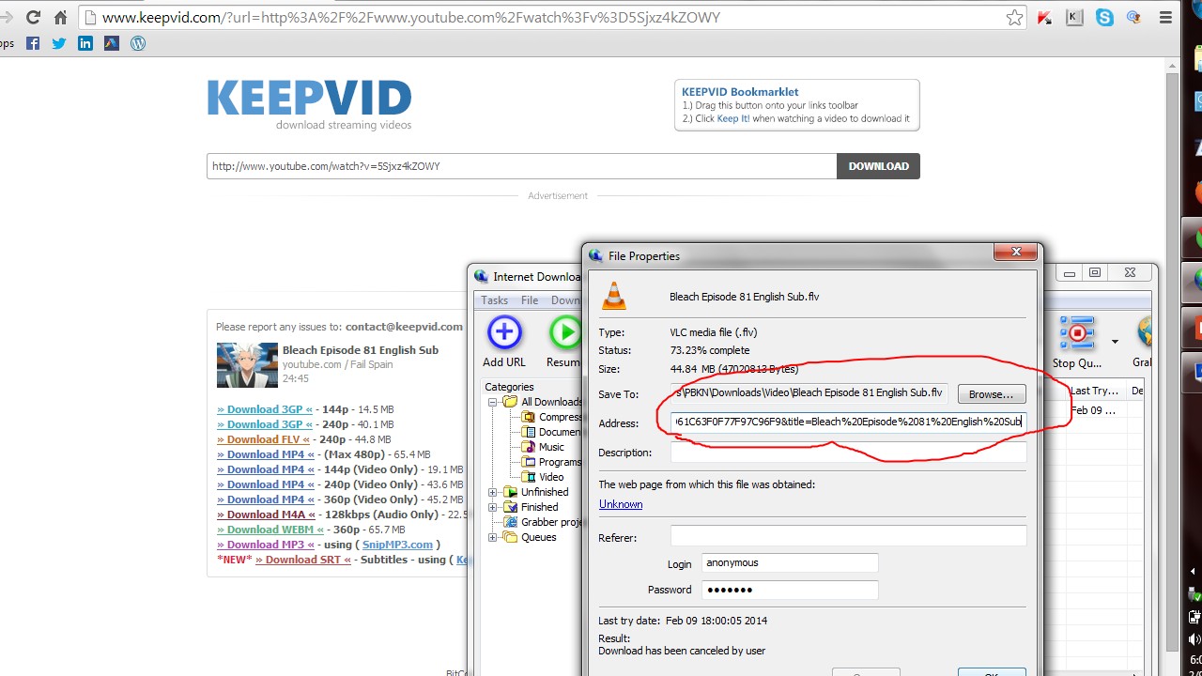Expand the Queues category node

pyautogui.click(x=493, y=537)
